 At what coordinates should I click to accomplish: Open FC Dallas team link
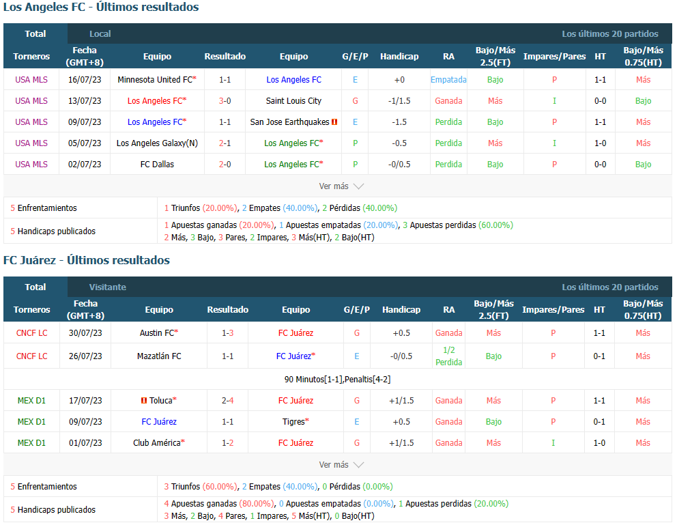(157, 164)
